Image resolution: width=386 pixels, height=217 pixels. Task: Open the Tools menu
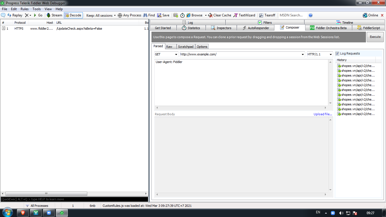[x=36, y=9]
